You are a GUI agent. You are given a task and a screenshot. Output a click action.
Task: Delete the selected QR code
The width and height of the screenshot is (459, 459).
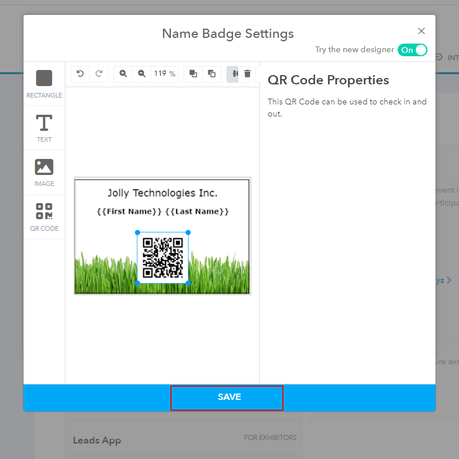coord(247,73)
